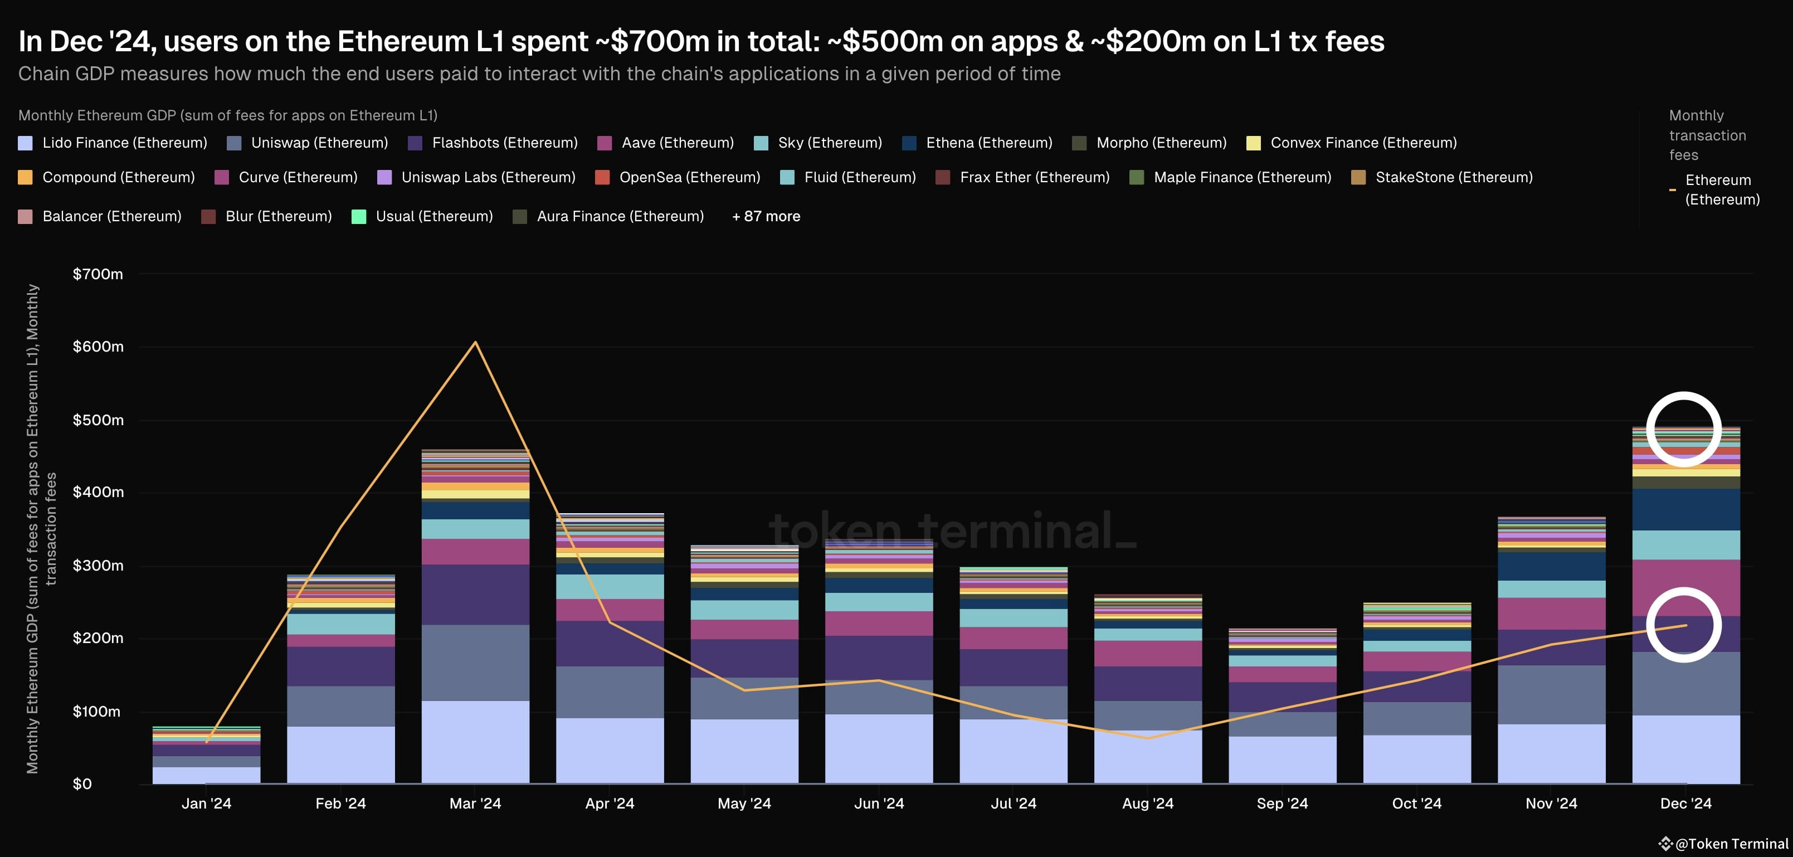Screen dimensions: 1793x857
Task: Select the Jan '24 x-axis label
Action: point(206,804)
